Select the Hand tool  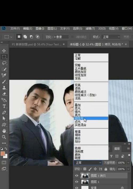[x=4, y=131]
